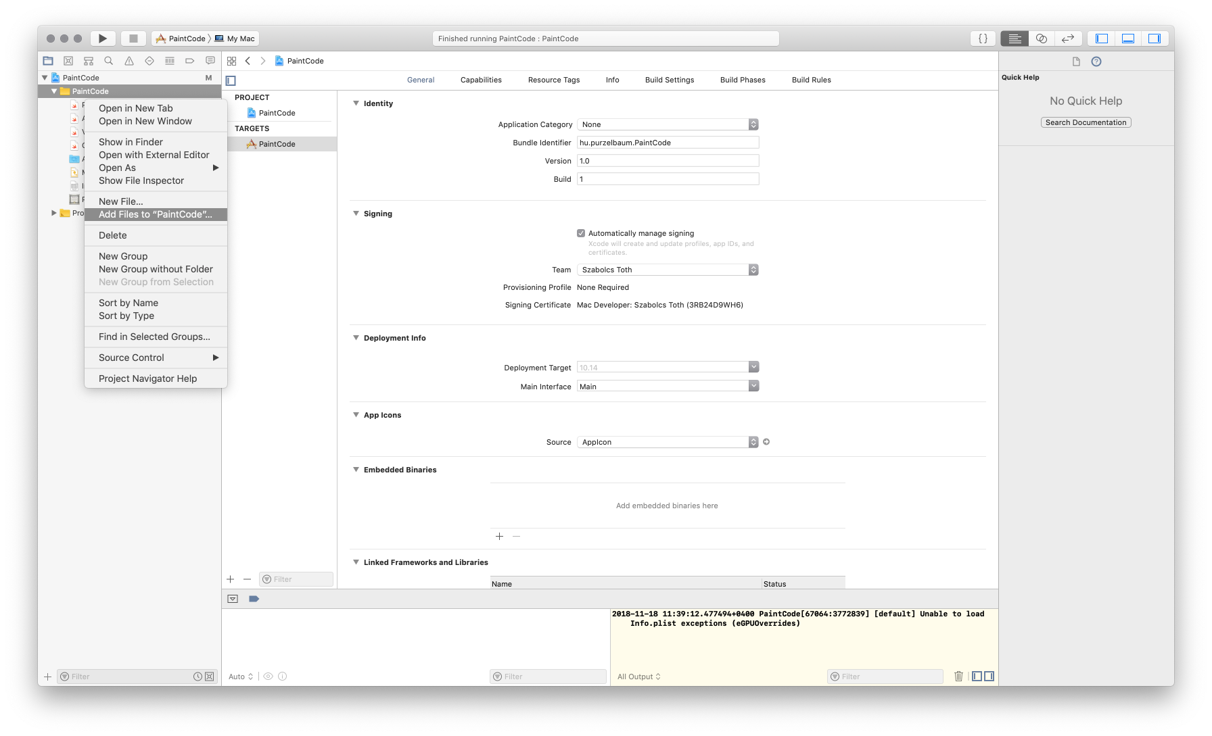Switch to the Capabilities tab
Image resolution: width=1212 pixels, height=736 pixels.
481,80
